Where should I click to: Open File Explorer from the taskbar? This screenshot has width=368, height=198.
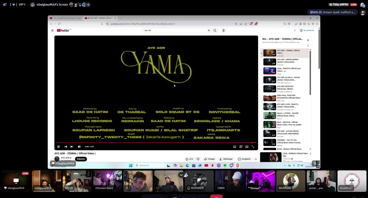point(181,166)
